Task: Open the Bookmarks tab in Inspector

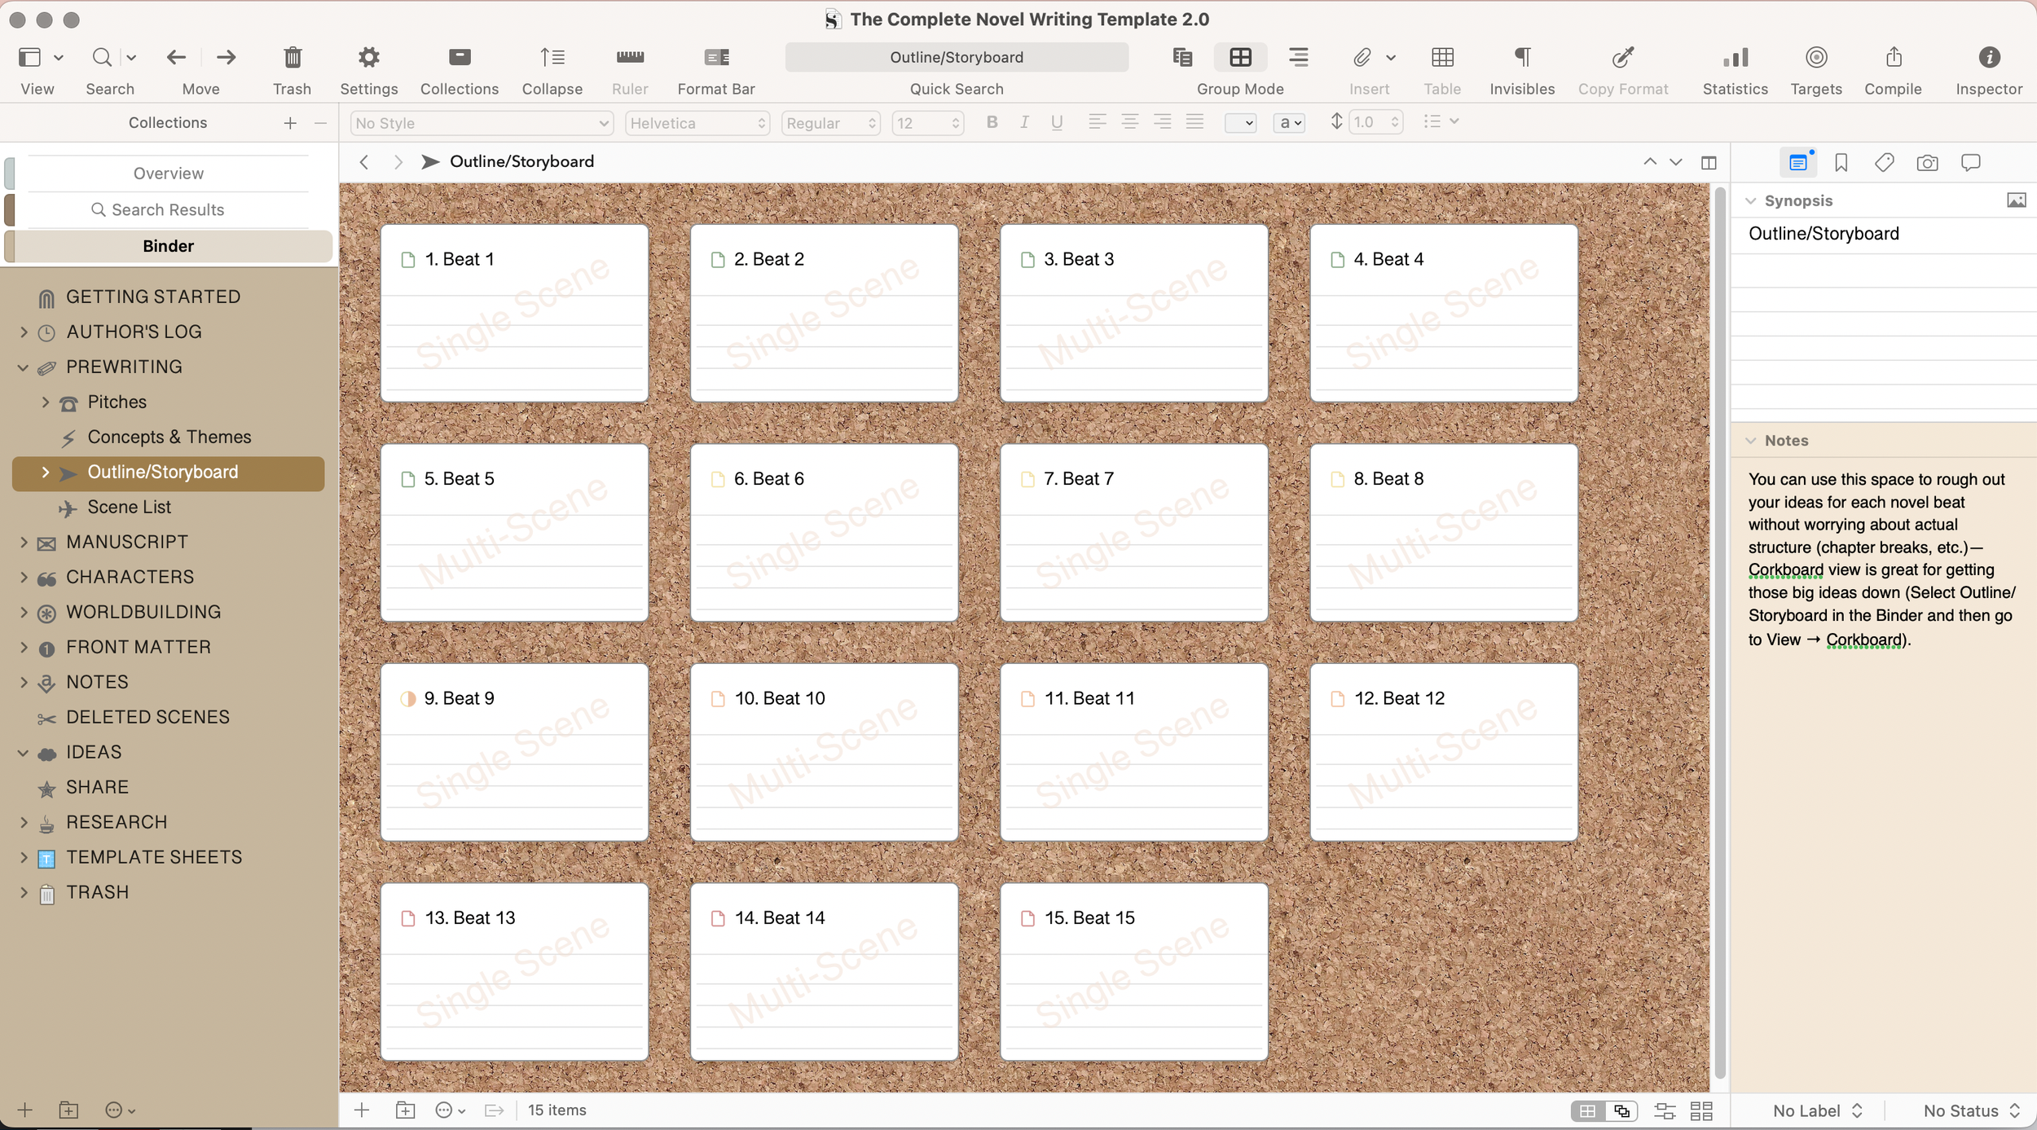Action: (1841, 163)
